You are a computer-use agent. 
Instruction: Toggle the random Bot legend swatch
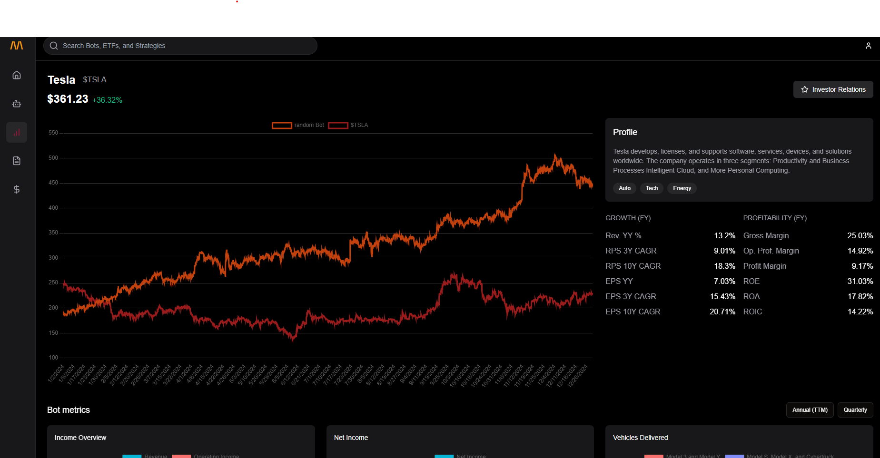pyautogui.click(x=282, y=125)
